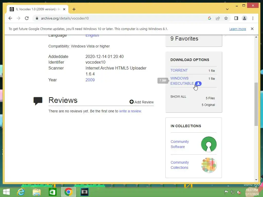Click the Community Collections colorful thumbnail
The image size is (263, 197).
click(209, 165)
